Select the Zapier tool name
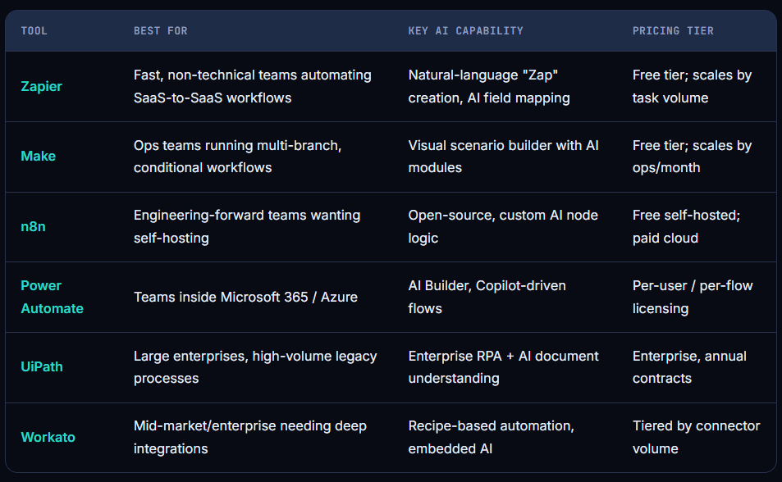 (x=41, y=86)
